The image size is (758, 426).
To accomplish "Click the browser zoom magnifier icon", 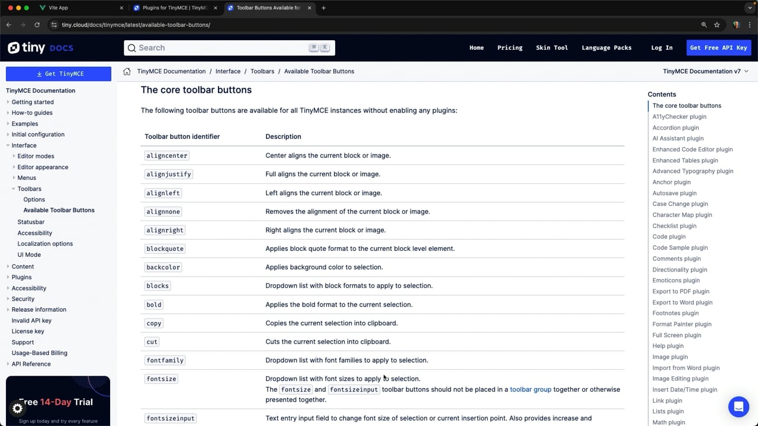I will 704,25.
